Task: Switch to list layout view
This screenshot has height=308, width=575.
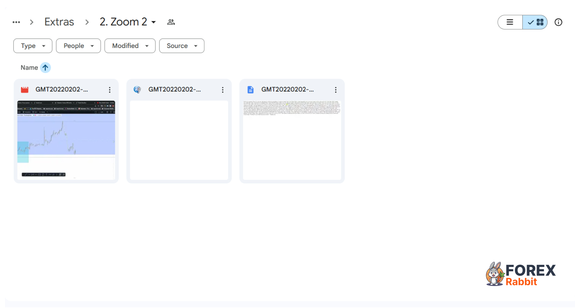Action: click(510, 22)
